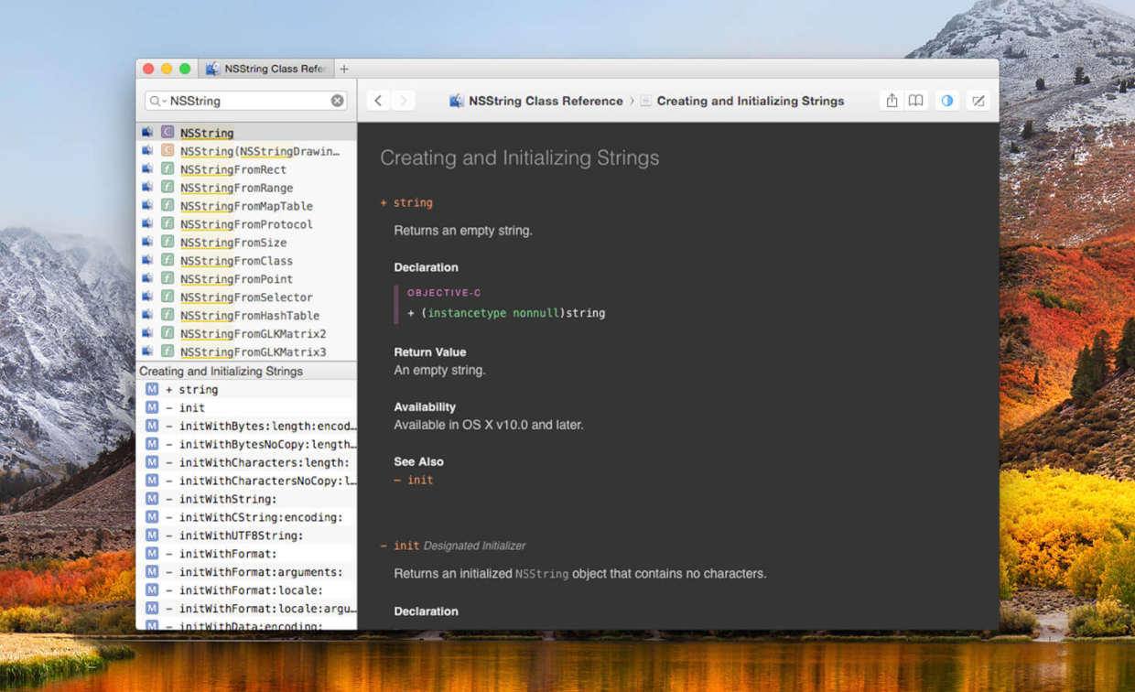The image size is (1135, 692).
Task: Select NSStringFromGLKMatrix2 result
Action: point(246,334)
